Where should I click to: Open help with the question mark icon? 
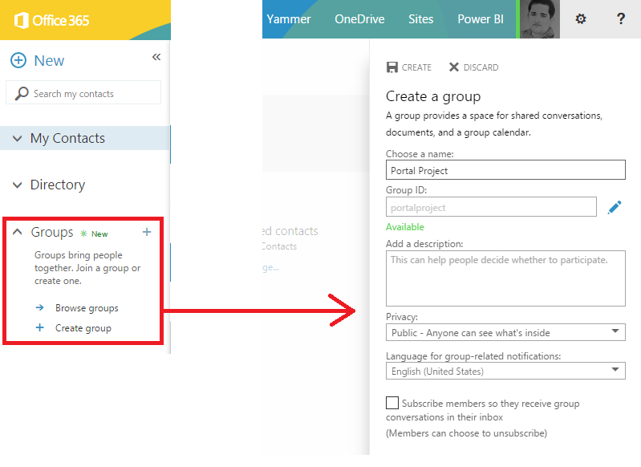click(621, 19)
